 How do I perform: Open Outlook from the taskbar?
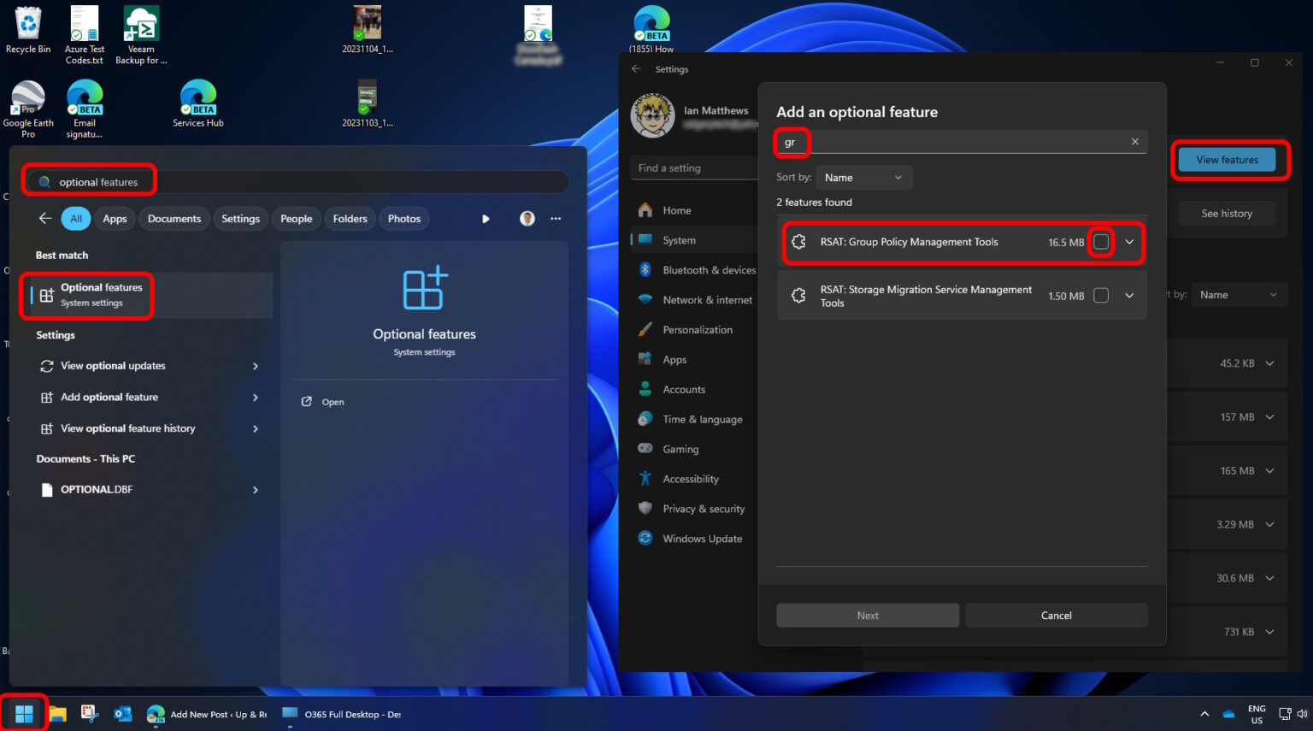point(122,713)
